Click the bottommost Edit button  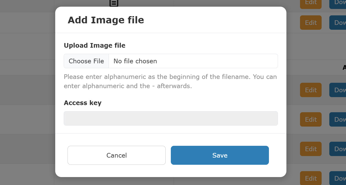(311, 178)
